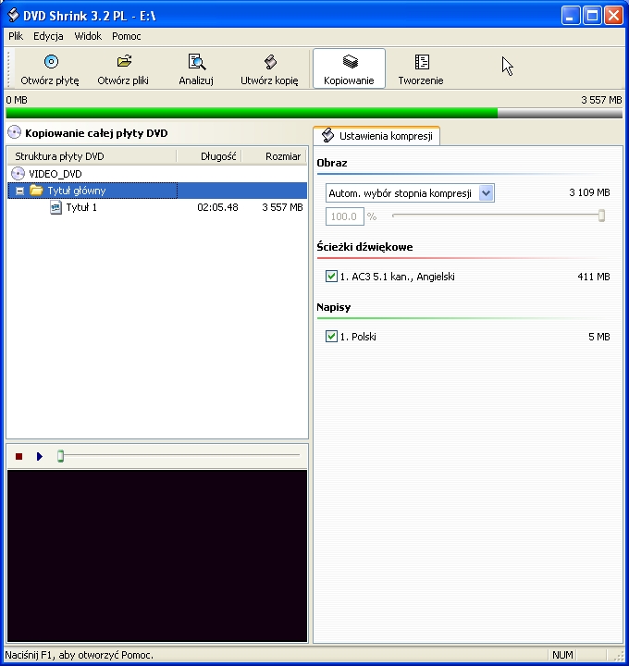
Task: Click the Rozmiar column header
Action: click(x=274, y=156)
